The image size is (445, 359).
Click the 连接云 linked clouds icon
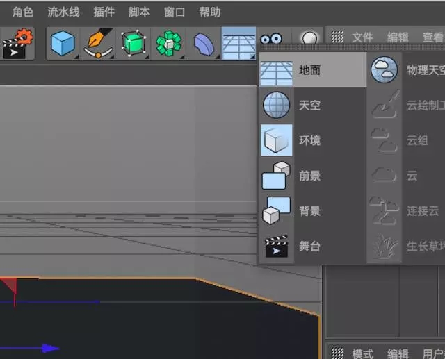[385, 210]
